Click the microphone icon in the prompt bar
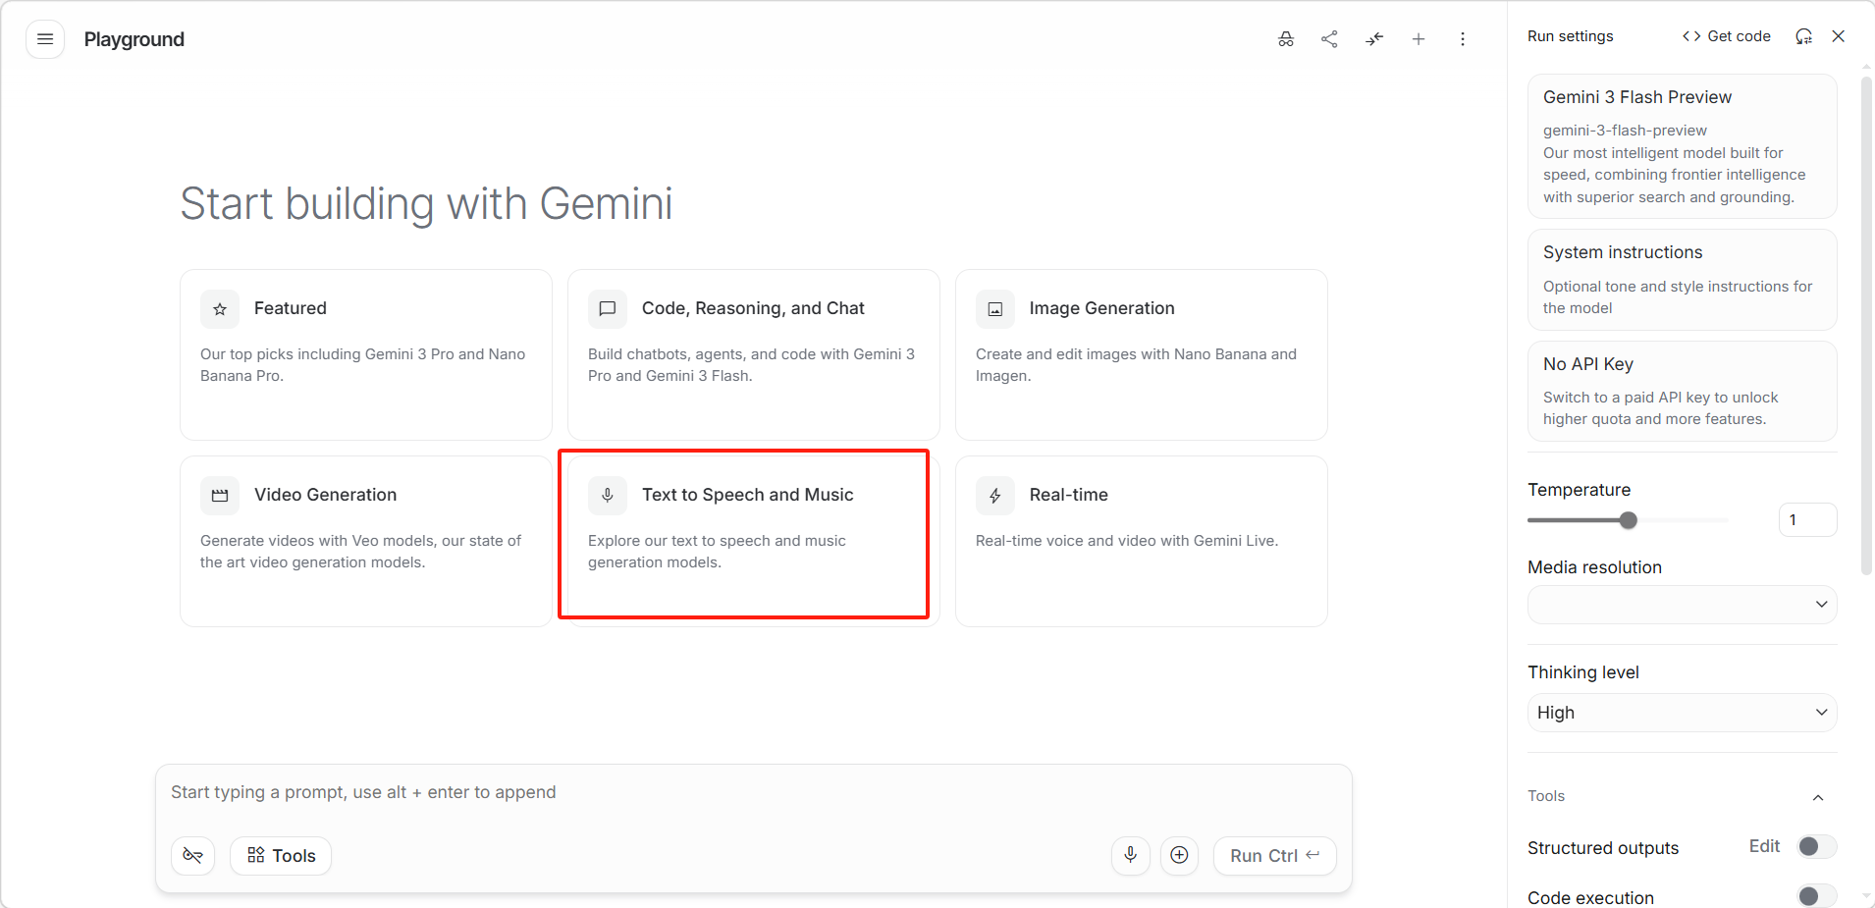 pos(1131,855)
